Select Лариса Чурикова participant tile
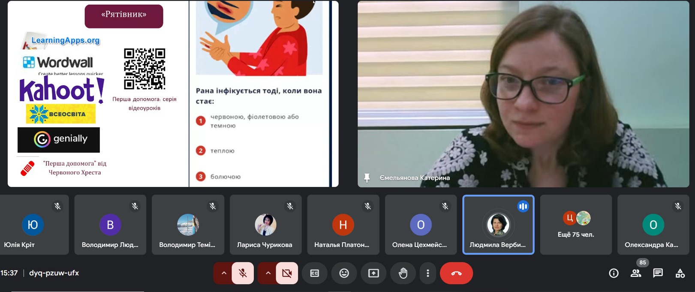Viewport: 695px width, 292px height. (x=265, y=225)
